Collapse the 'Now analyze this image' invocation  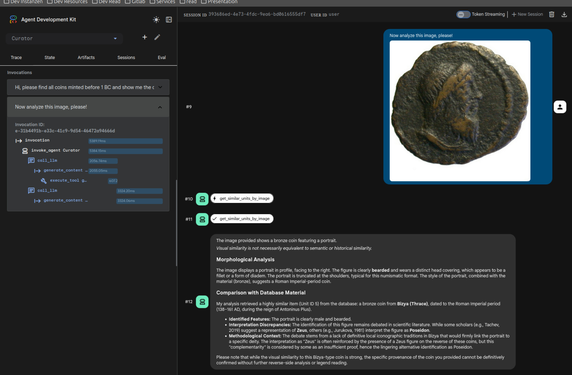[160, 107]
